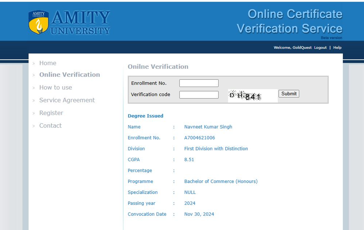The height and width of the screenshot is (230, 364).
Task: Focus the Enrollment No. input field
Action: pyautogui.click(x=199, y=83)
